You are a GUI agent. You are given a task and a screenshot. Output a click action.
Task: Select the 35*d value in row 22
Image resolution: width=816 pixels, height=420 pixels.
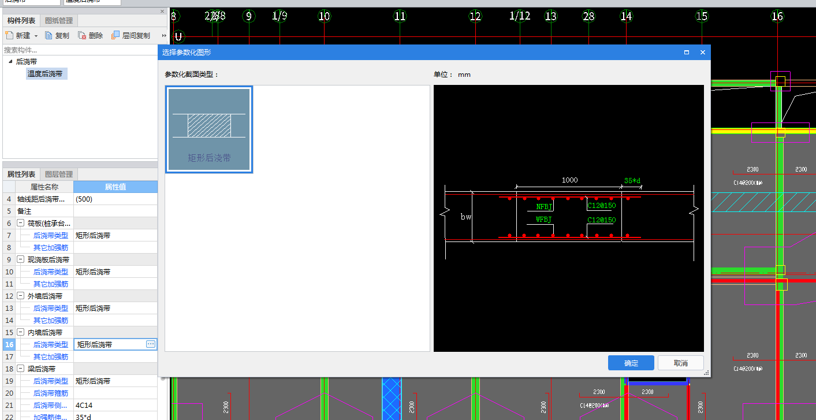point(115,417)
